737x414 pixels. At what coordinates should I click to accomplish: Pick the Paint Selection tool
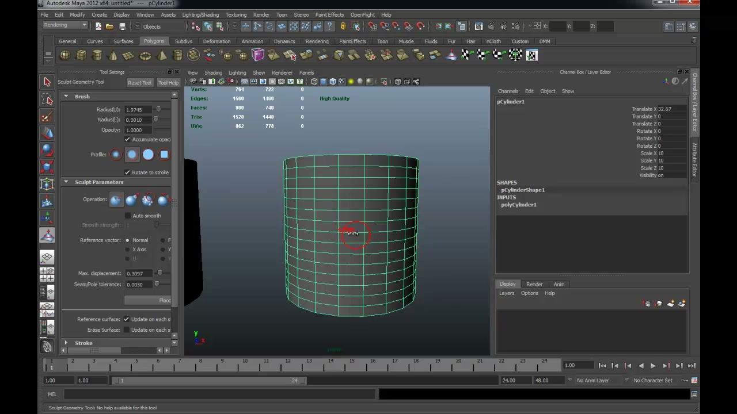pos(47,117)
